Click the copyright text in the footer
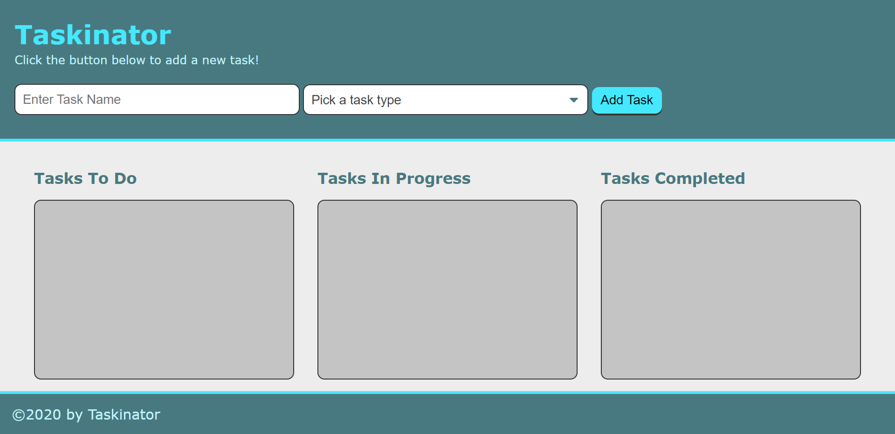Image resolution: width=895 pixels, height=434 pixels. point(87,414)
